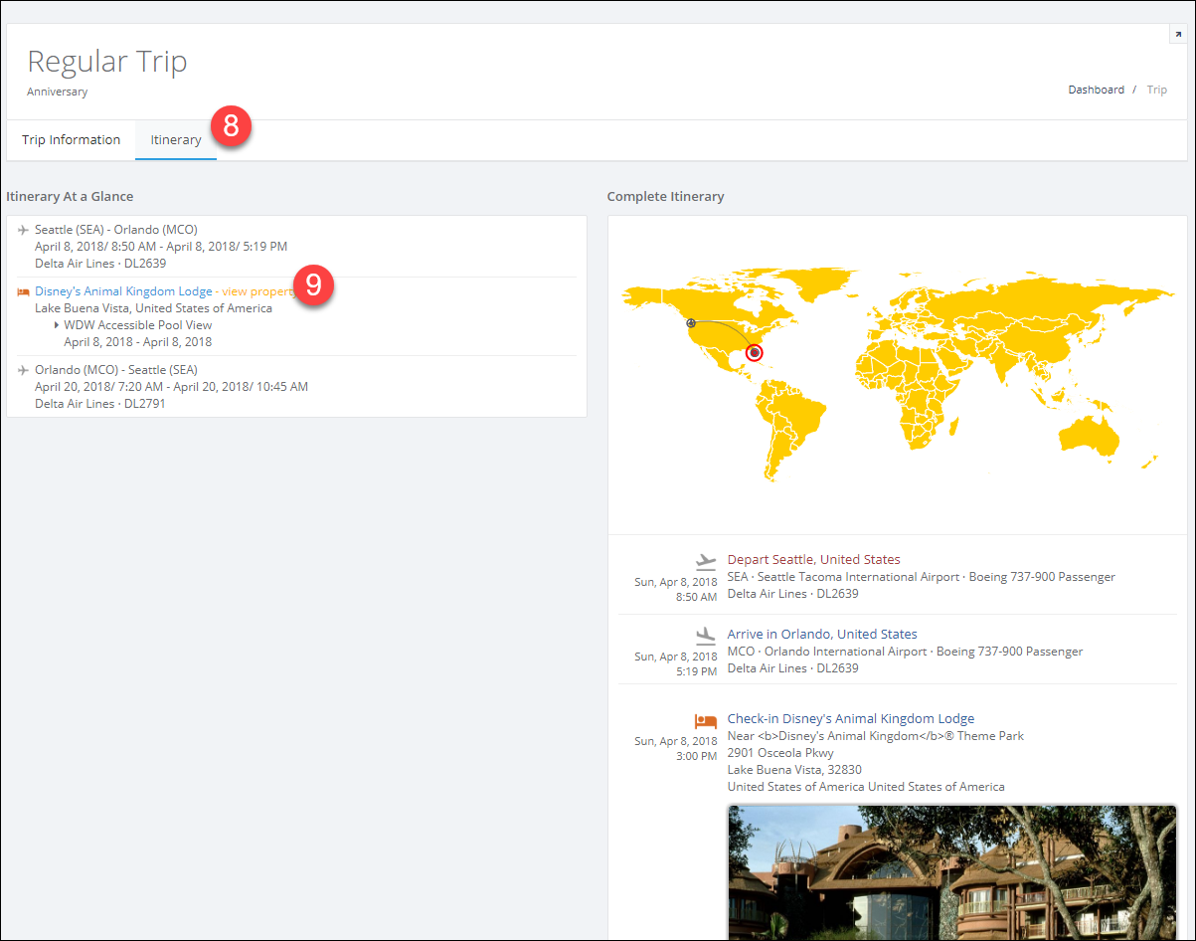This screenshot has width=1196, height=941.
Task: Click the hotel photo thumbnail
Action: 952,875
